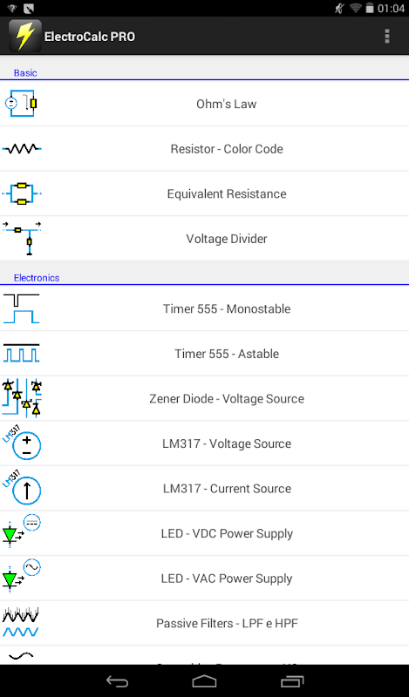Tap the LM317 voltage source plus-minus icon
The image size is (409, 697).
point(22,443)
